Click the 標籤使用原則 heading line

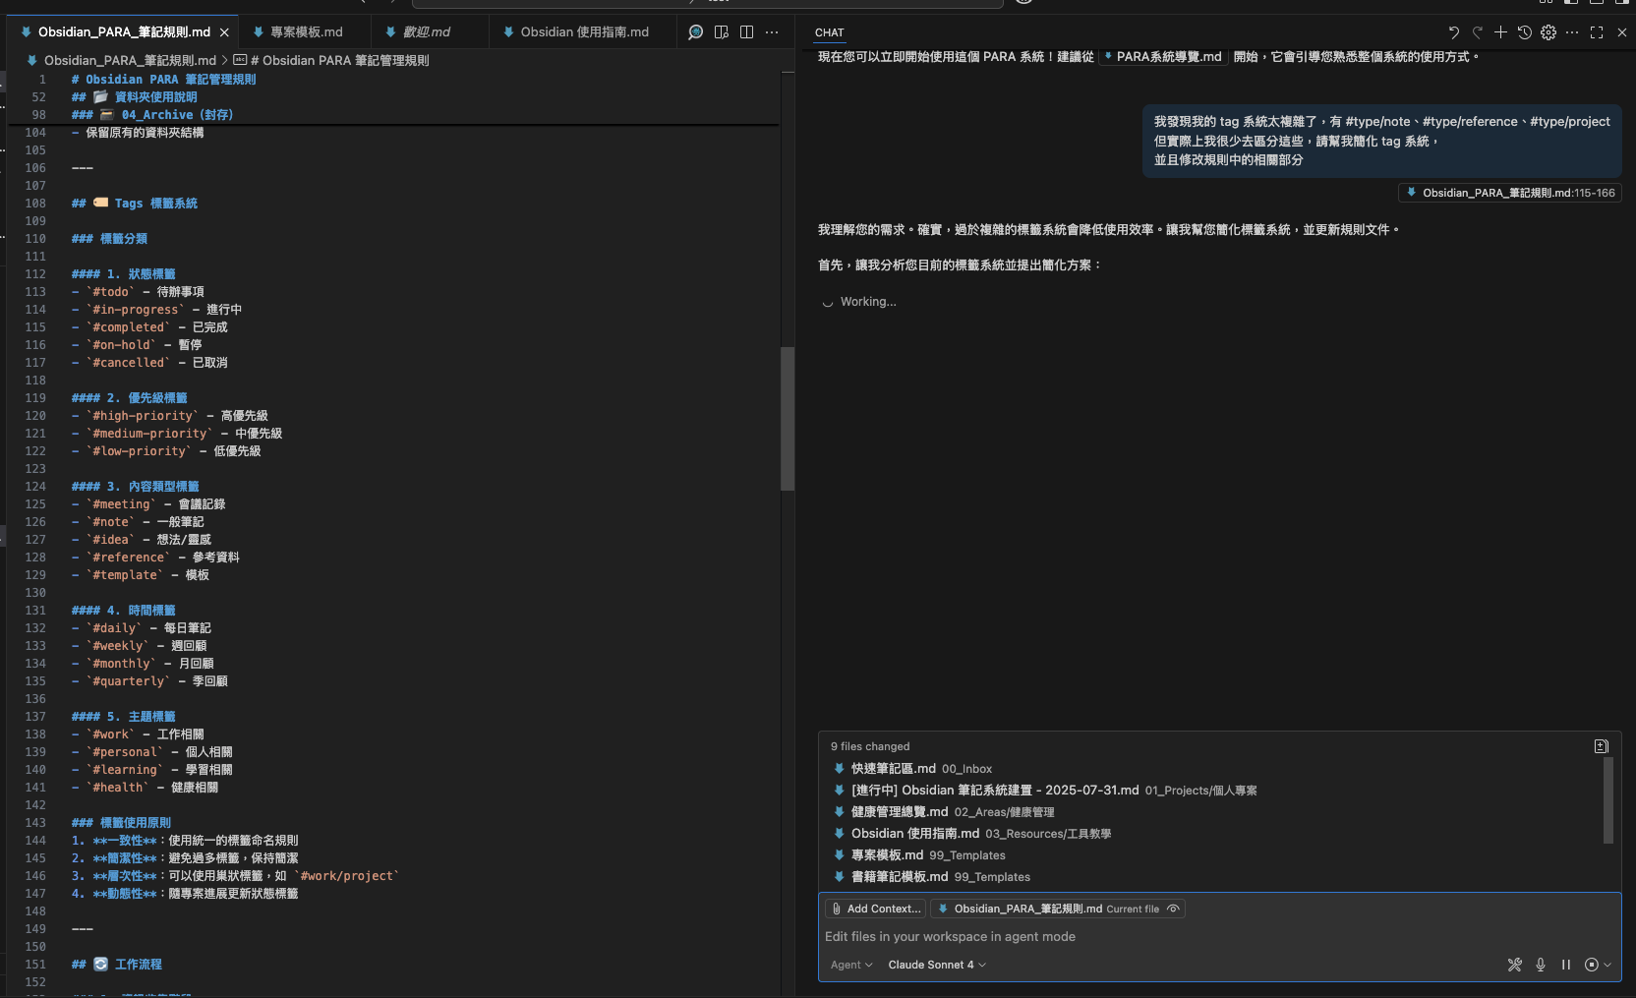[121, 823]
